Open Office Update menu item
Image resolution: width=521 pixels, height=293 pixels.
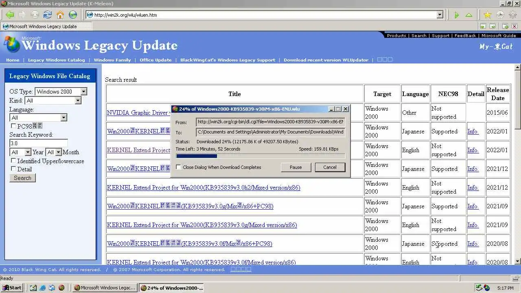click(x=155, y=60)
